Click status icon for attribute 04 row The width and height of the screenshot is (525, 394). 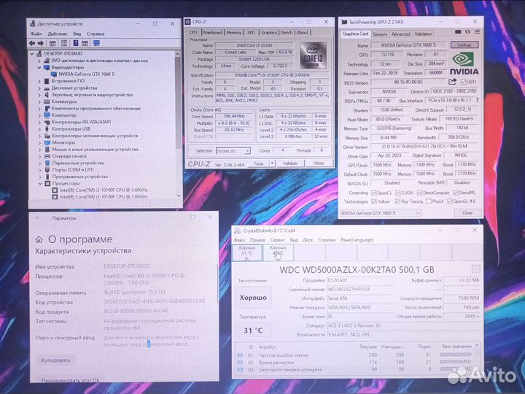pos(240,369)
